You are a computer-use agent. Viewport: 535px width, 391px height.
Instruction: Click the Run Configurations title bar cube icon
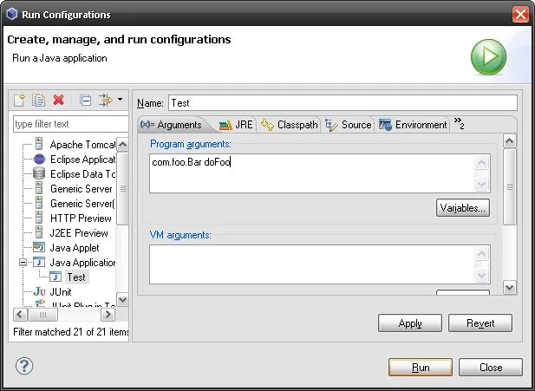tap(12, 15)
